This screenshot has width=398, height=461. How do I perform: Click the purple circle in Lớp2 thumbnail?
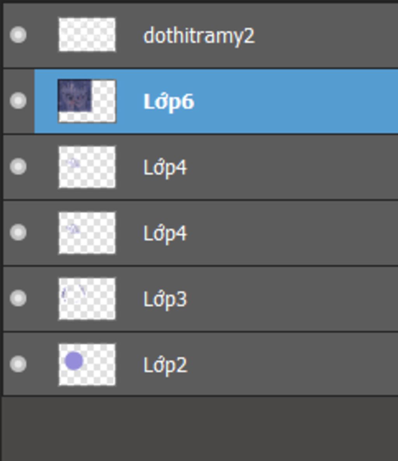(x=74, y=361)
